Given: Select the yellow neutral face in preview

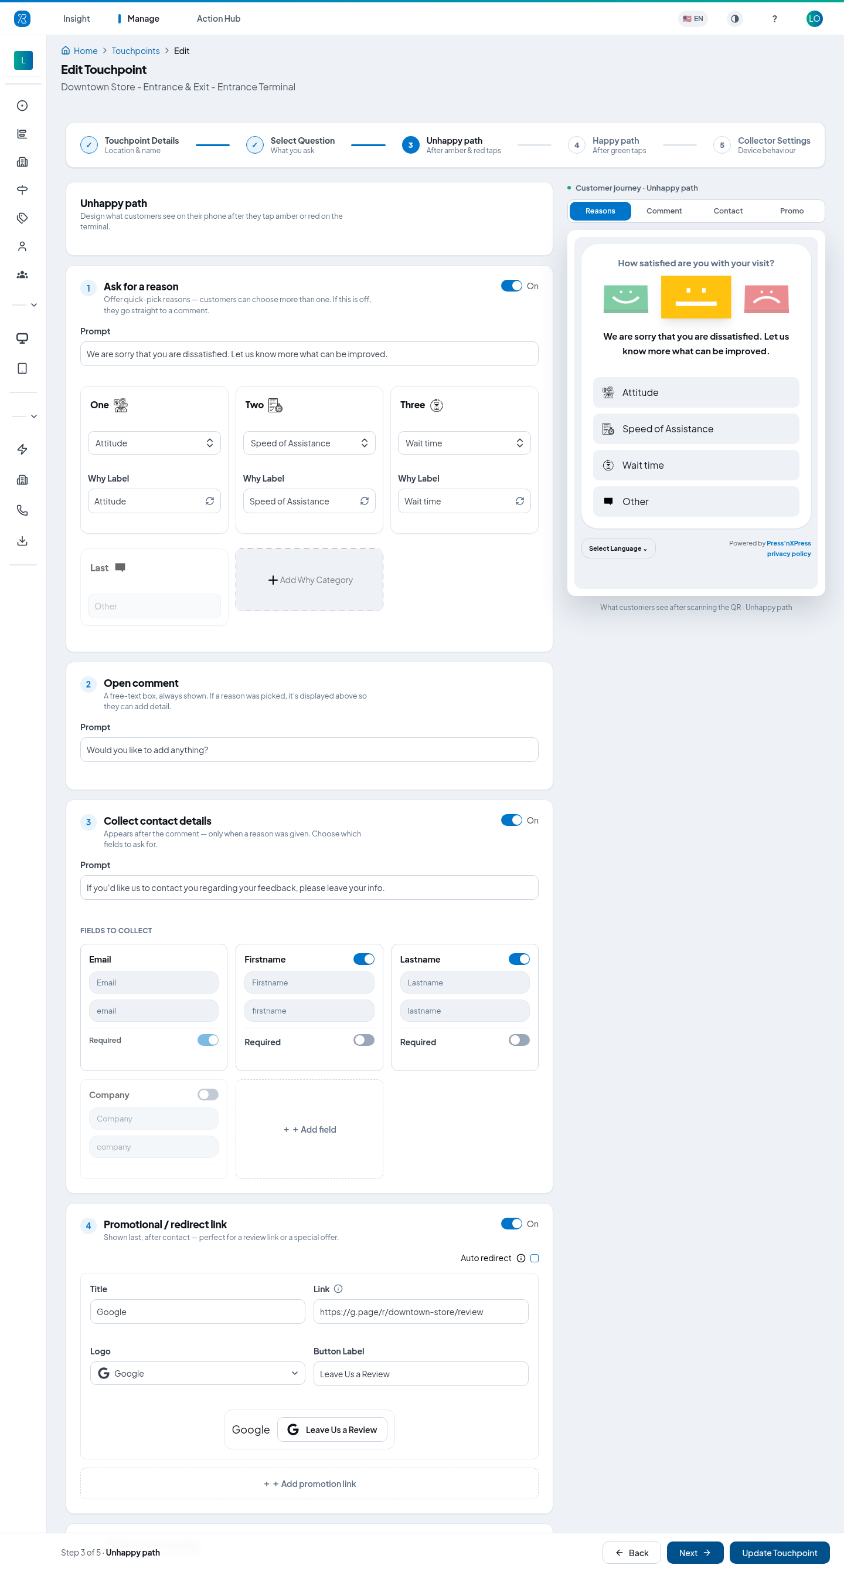Looking at the screenshot, I should 696,297.
